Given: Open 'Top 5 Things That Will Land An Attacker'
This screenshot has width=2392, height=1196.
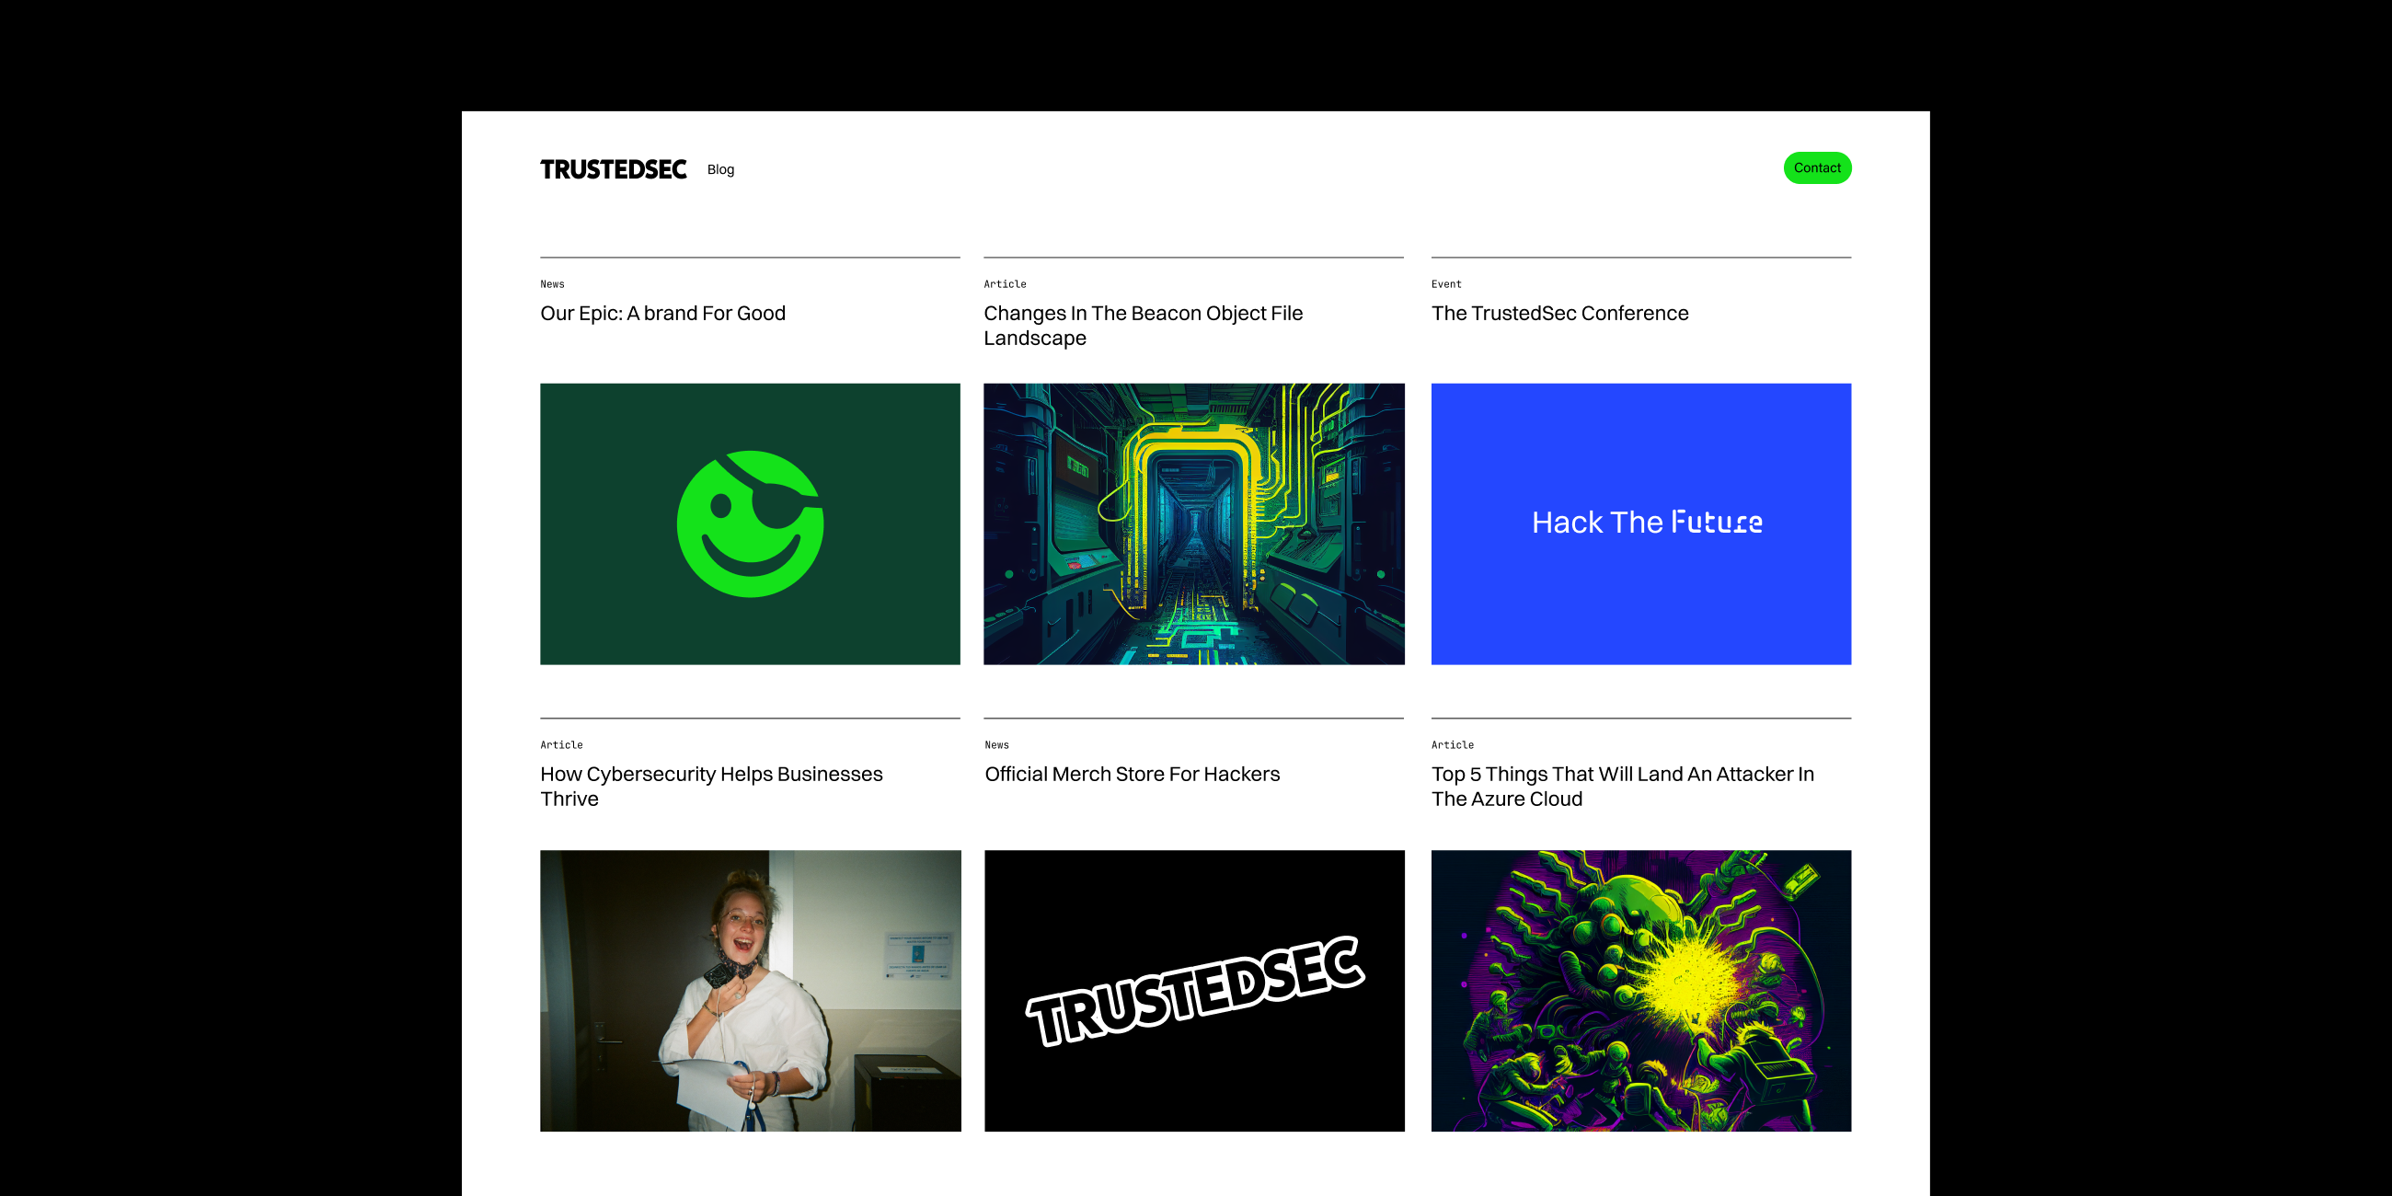Looking at the screenshot, I should (x=1621, y=786).
